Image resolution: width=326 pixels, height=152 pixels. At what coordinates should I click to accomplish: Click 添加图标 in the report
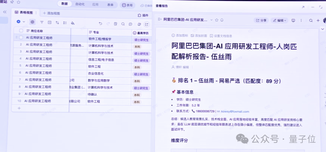coord(180,36)
